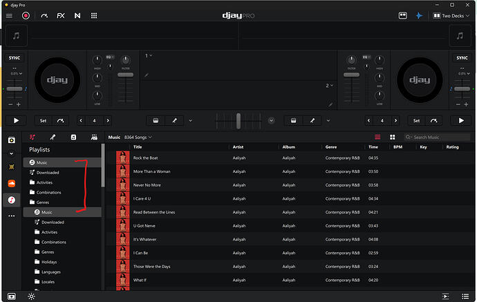Sort by the Artist column header
The height and width of the screenshot is (302, 477).
(238, 147)
